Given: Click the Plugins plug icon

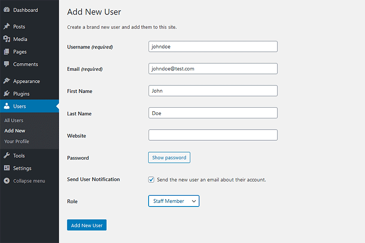Looking at the screenshot, I should (6, 94).
